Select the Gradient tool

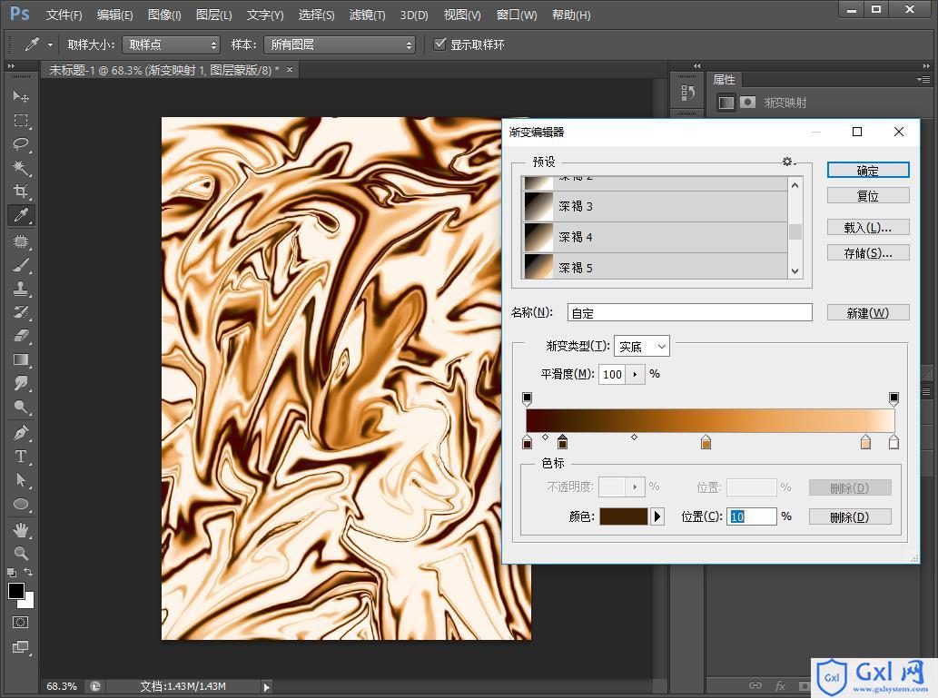20,359
